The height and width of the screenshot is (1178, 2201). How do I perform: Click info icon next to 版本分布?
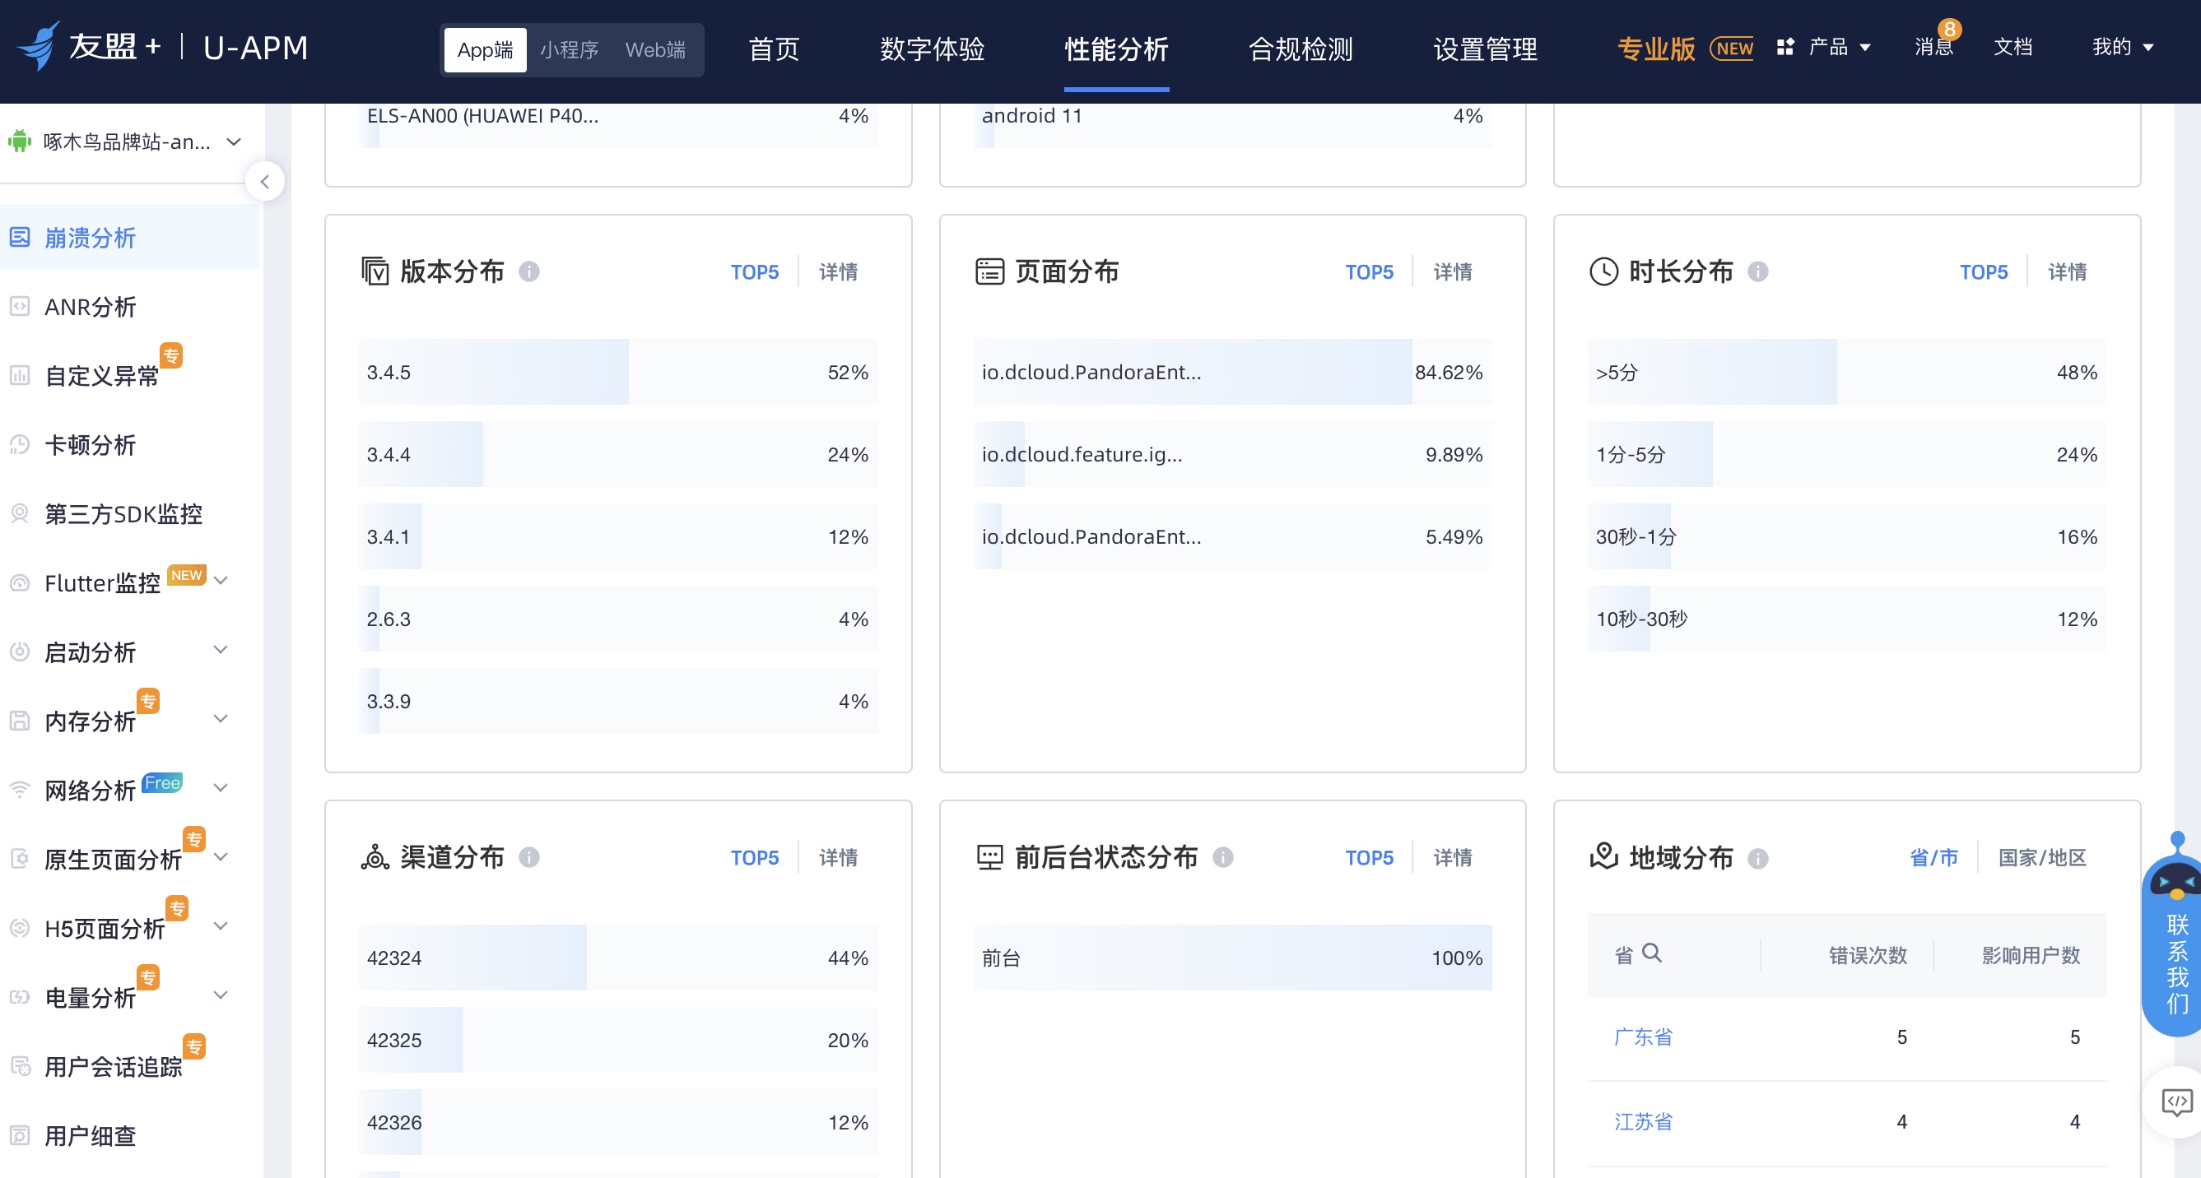tap(529, 271)
